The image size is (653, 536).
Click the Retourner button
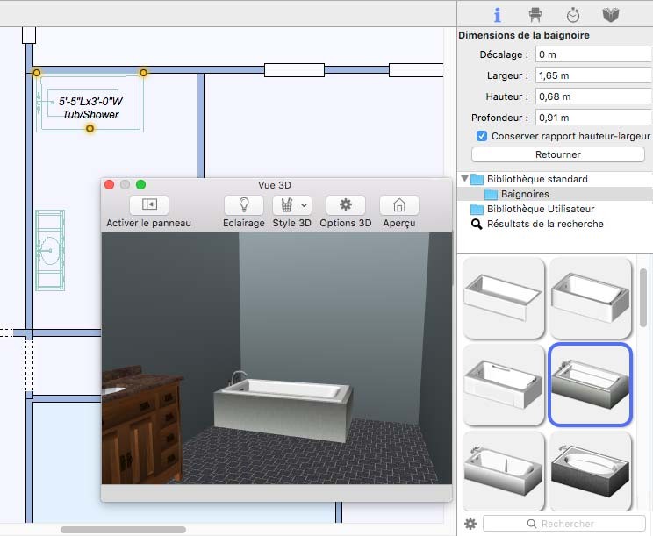click(x=557, y=154)
